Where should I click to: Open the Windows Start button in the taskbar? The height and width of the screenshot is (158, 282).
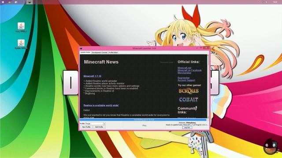(3, 2)
